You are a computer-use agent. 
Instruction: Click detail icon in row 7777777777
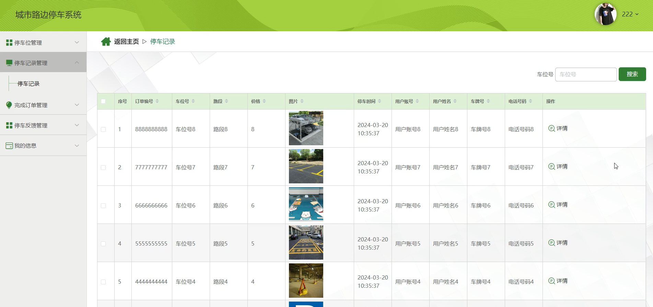[x=551, y=167]
